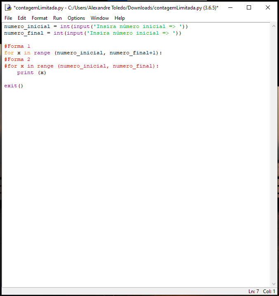
Task: Place cursor on the exit() line
Action: [x=14, y=86]
